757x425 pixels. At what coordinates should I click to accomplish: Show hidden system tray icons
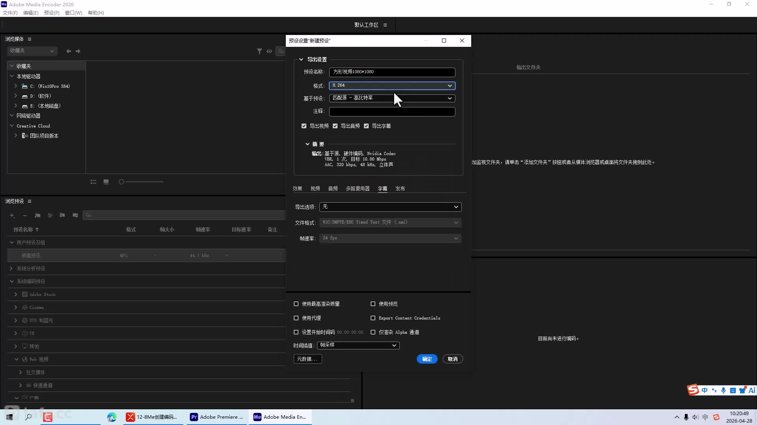[677, 417]
